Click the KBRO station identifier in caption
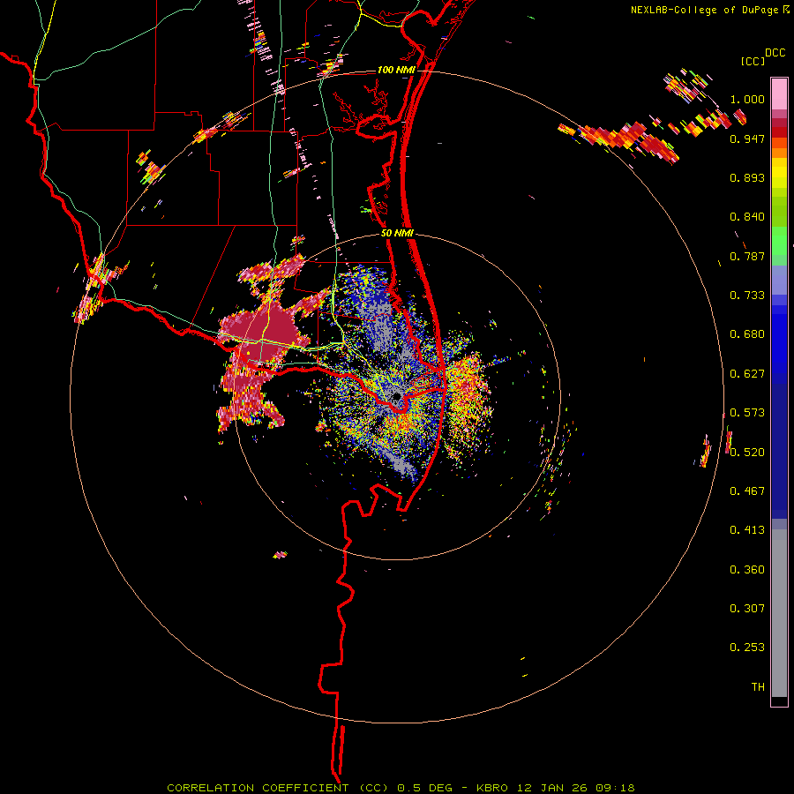794x794 pixels. [492, 788]
